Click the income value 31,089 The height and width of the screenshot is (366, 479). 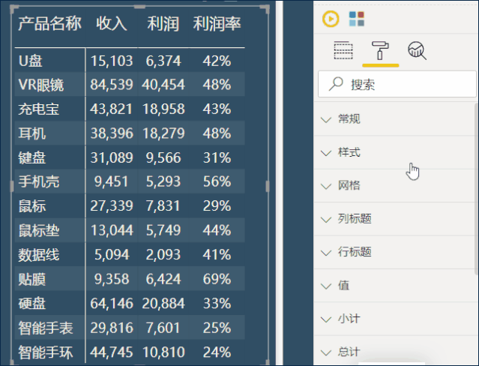[112, 157]
